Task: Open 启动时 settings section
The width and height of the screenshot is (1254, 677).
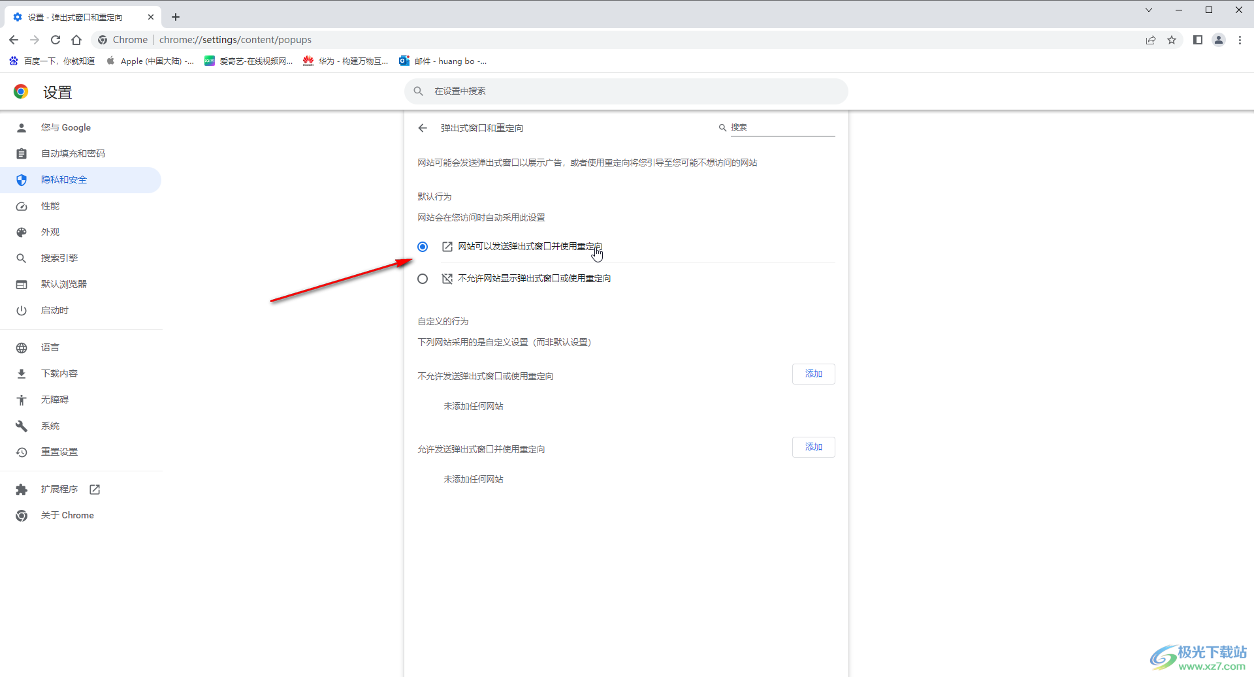Action: point(81,310)
